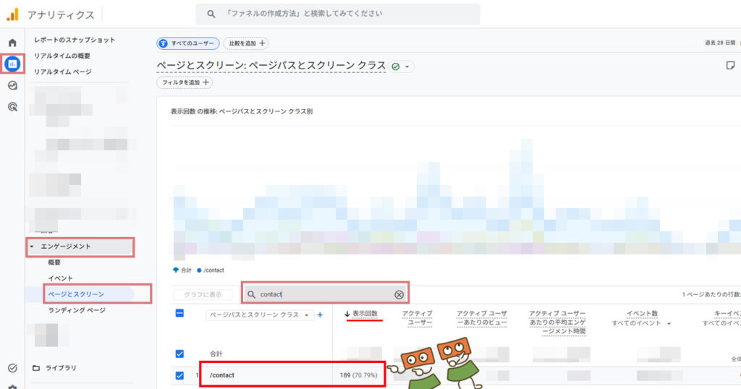Click the green check status icon by title
Image resolution: width=741 pixels, height=389 pixels.
396,67
